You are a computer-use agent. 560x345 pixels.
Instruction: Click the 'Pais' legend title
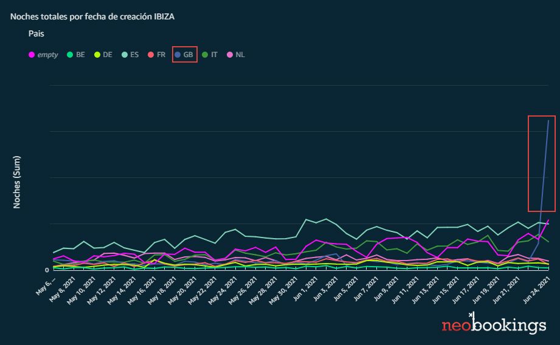pos(36,34)
